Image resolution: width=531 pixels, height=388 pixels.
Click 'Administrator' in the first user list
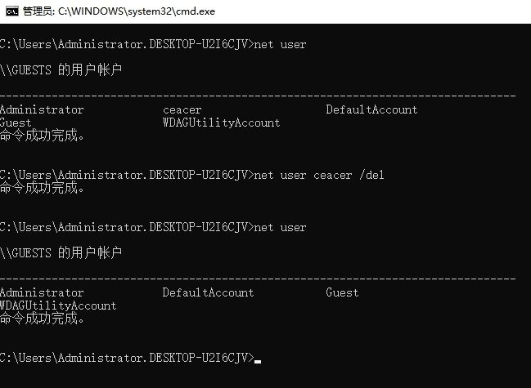[42, 109]
